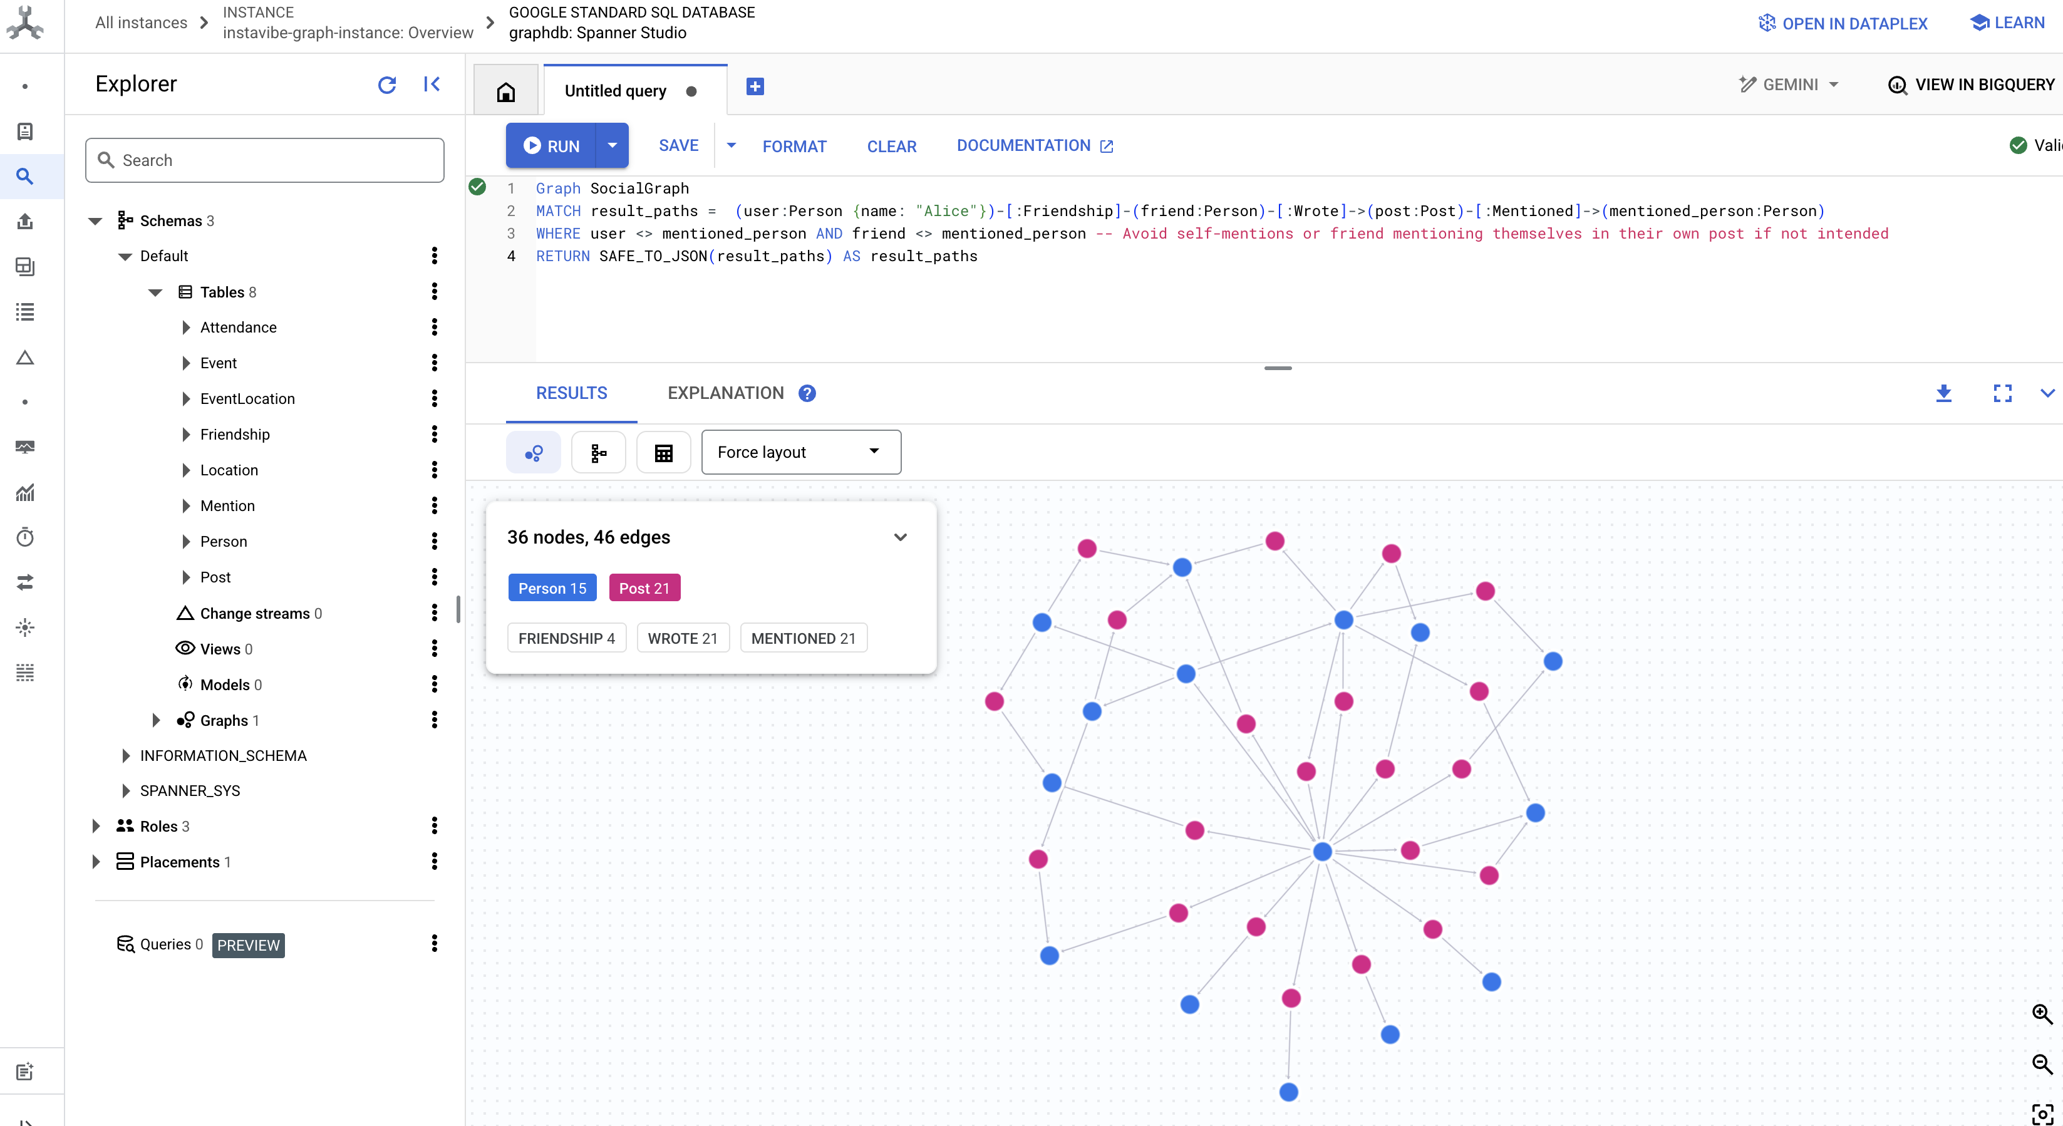Collapse the Explorer sidebar
Screen dimensions: 2063x1126
click(x=432, y=84)
